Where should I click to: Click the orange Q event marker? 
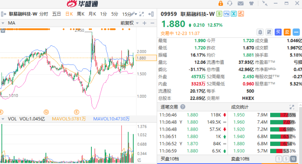(x=46, y=112)
